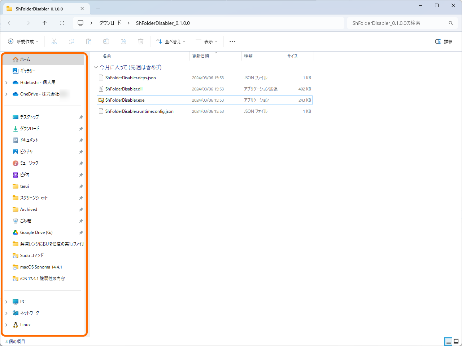Expand the Linux tree node

coord(6,325)
